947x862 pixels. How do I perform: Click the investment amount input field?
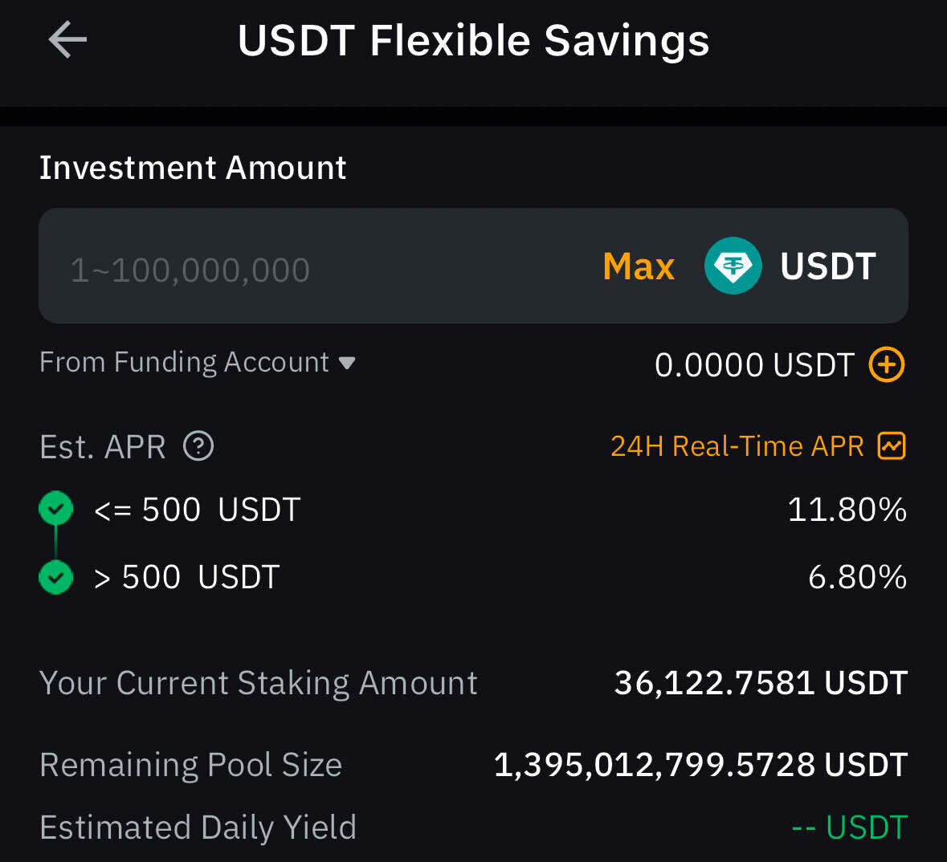(x=321, y=269)
